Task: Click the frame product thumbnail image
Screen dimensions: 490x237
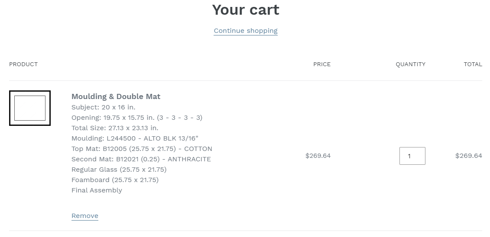Action: (30, 108)
